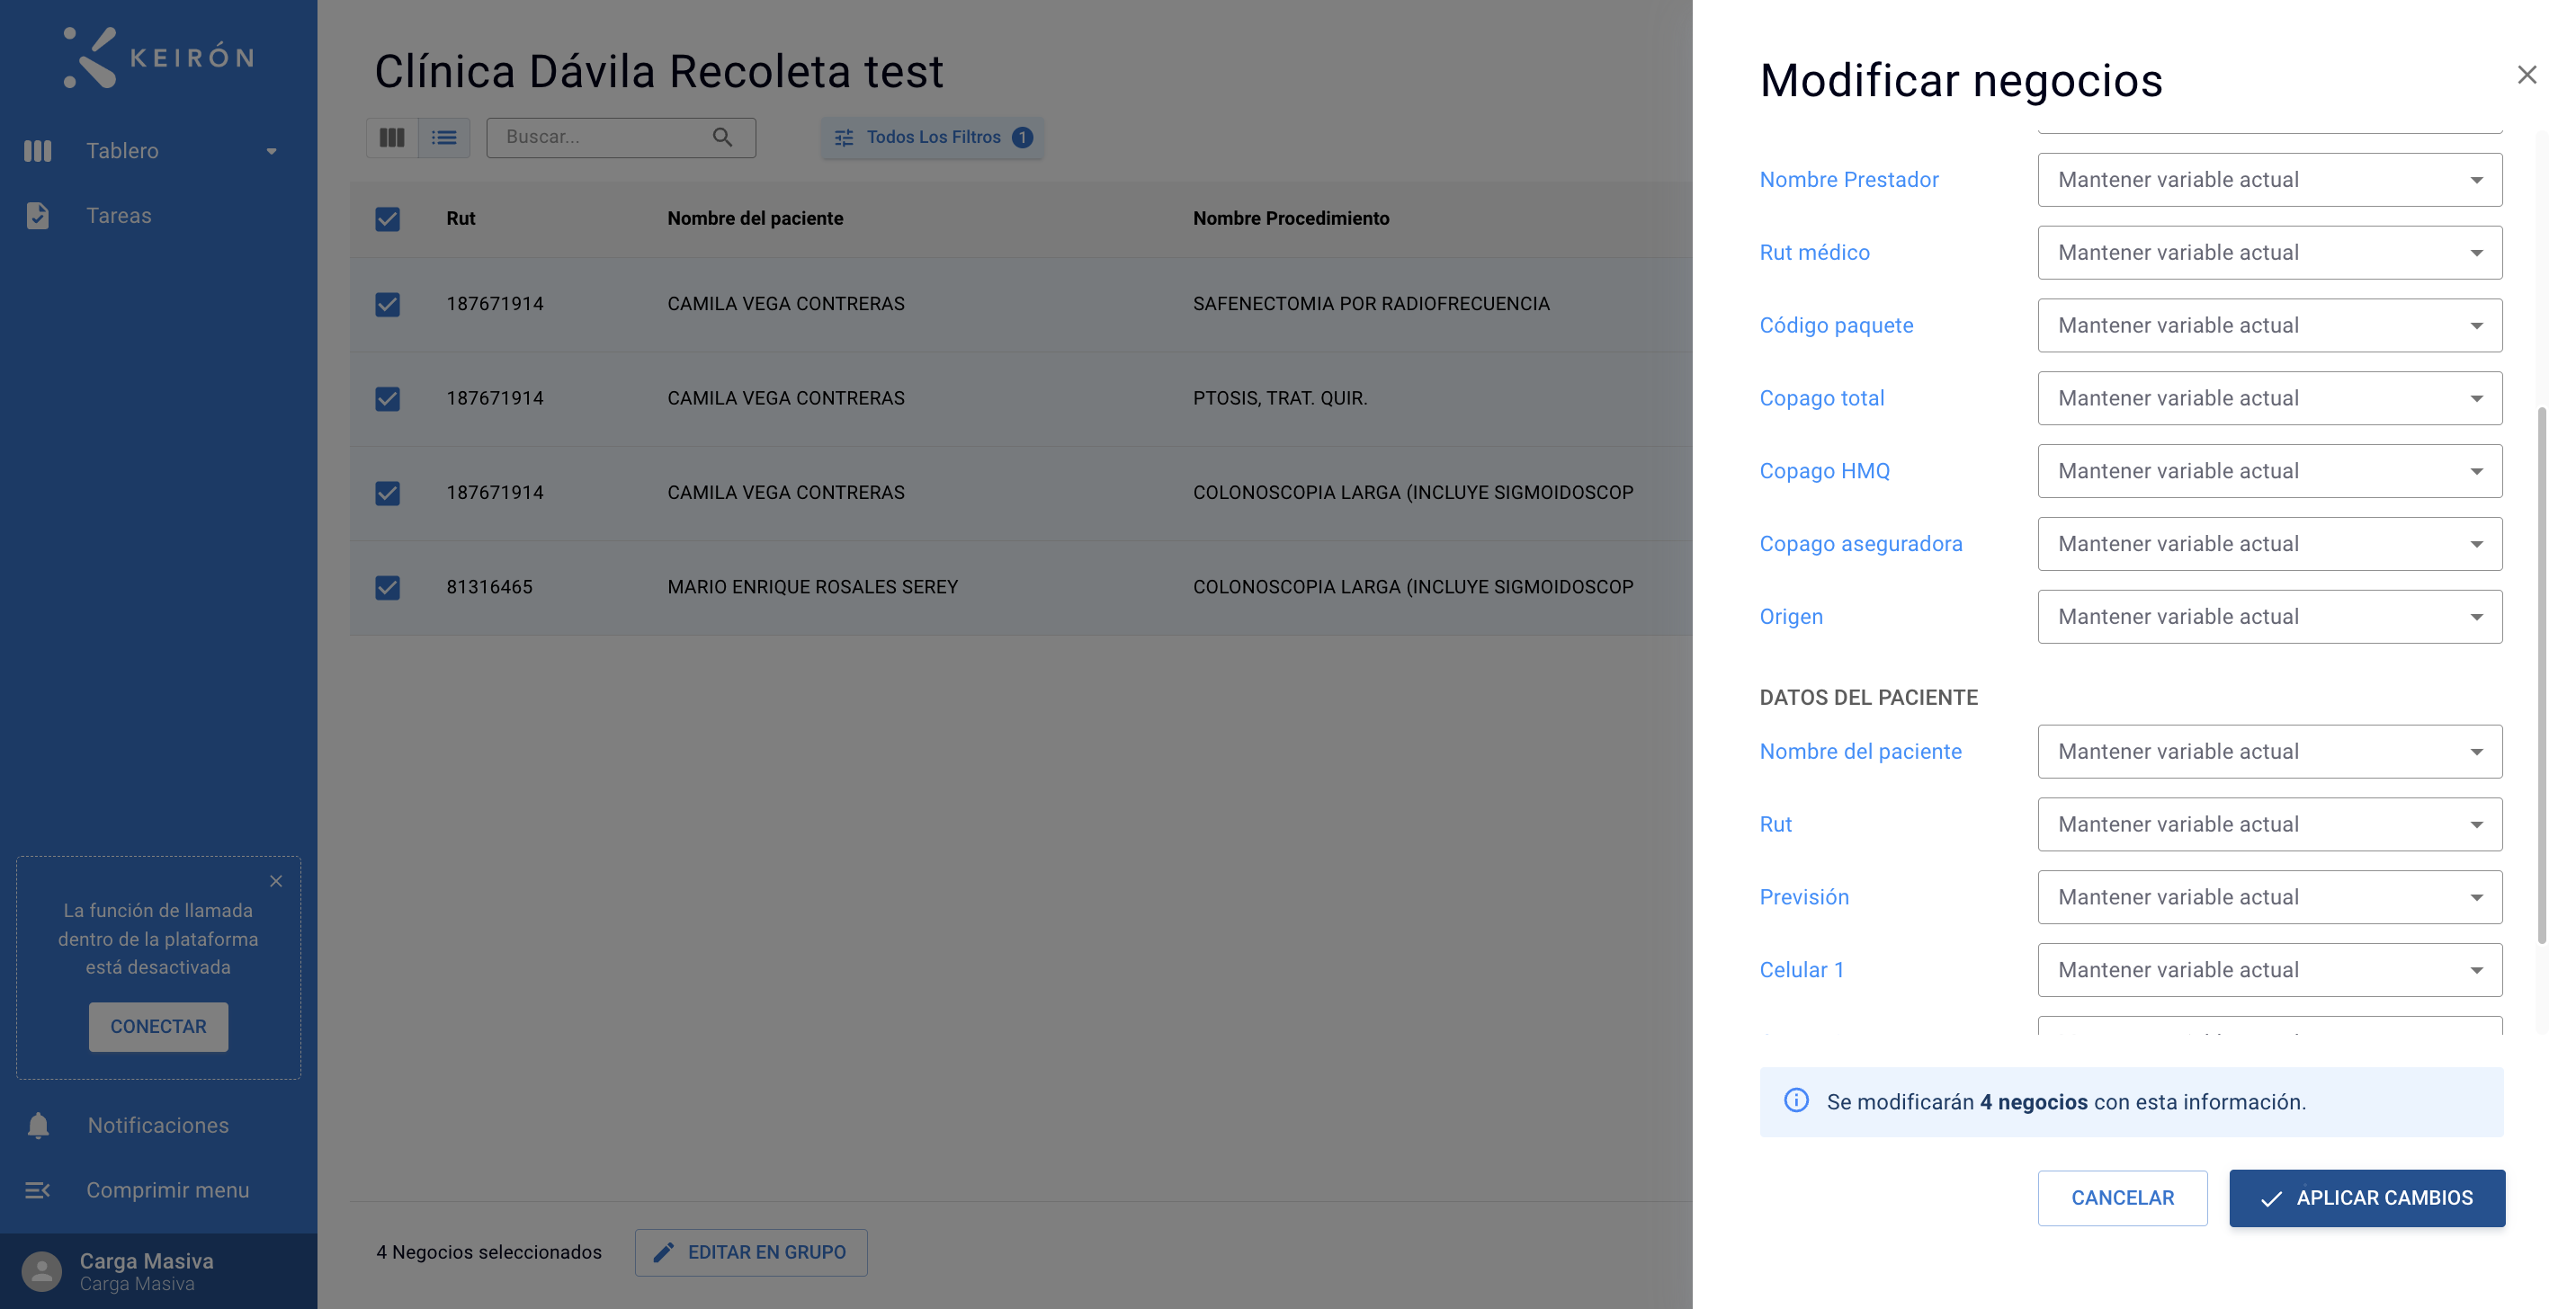Close the Modificar negocios panel
This screenshot has height=1309, width=2576.
coord(2527,75)
